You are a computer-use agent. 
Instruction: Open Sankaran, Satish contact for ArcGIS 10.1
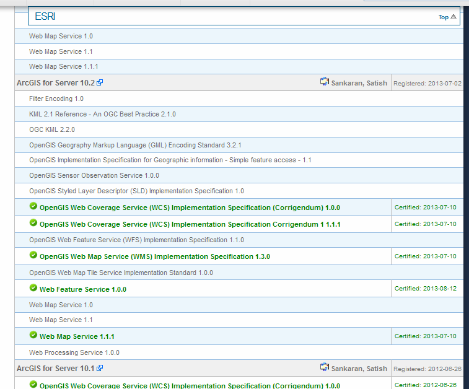pos(359,369)
